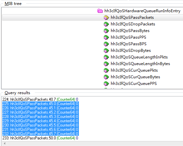Select hh3cIfQoSCurQueuePPS tree node
This screenshot has width=183, height=146.
click(x=134, y=84)
